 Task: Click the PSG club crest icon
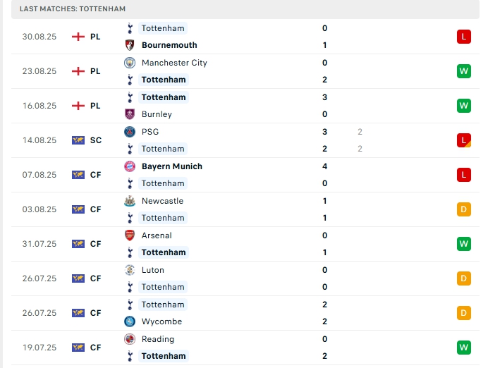[129, 132]
